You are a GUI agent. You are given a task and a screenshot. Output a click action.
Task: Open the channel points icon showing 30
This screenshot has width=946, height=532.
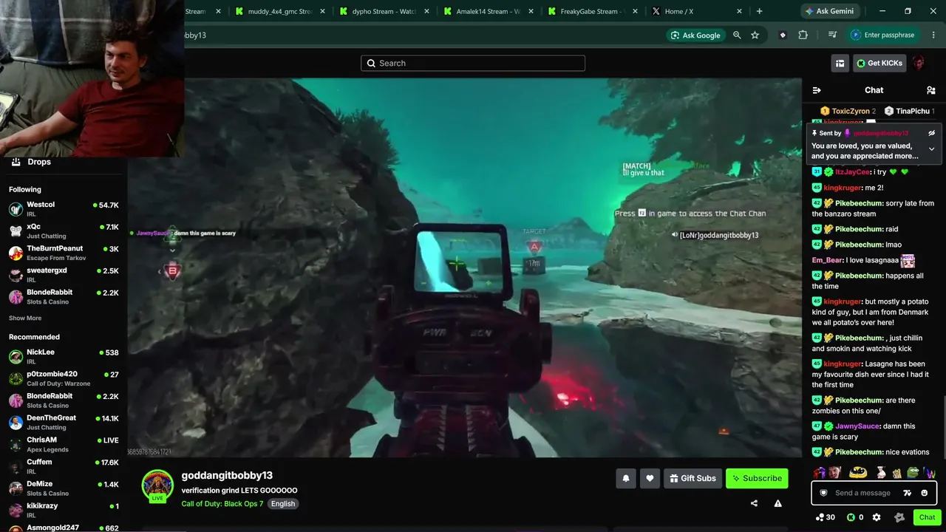[x=825, y=517]
